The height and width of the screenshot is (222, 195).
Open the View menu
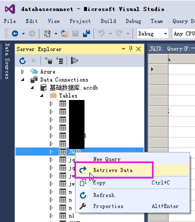tap(53, 21)
